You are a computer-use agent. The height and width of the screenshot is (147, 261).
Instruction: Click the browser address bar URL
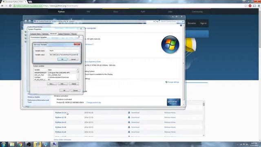pyautogui.click(x=61, y=6)
